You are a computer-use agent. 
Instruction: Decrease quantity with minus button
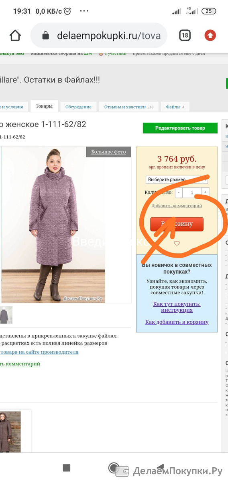click(x=179, y=192)
